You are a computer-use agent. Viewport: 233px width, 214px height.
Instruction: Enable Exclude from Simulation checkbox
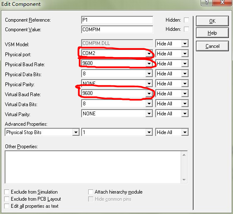7,192
